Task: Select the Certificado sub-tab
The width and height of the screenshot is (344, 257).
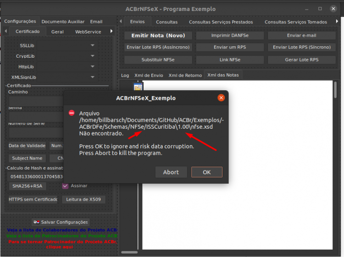Action: click(28, 31)
